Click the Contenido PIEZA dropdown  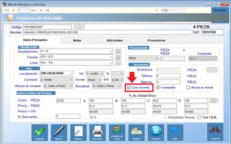click(x=203, y=58)
